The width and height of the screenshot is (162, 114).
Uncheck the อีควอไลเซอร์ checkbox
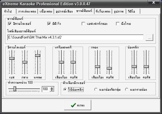tap(10, 24)
